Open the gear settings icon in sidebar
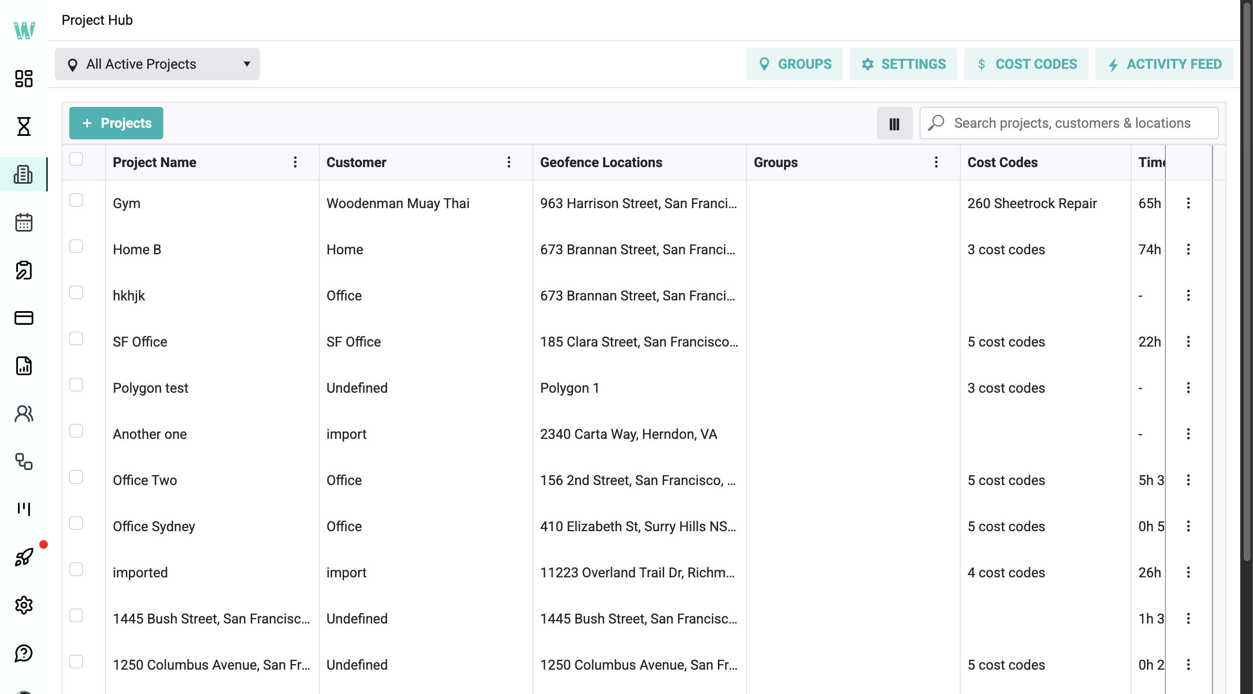 pos(24,605)
